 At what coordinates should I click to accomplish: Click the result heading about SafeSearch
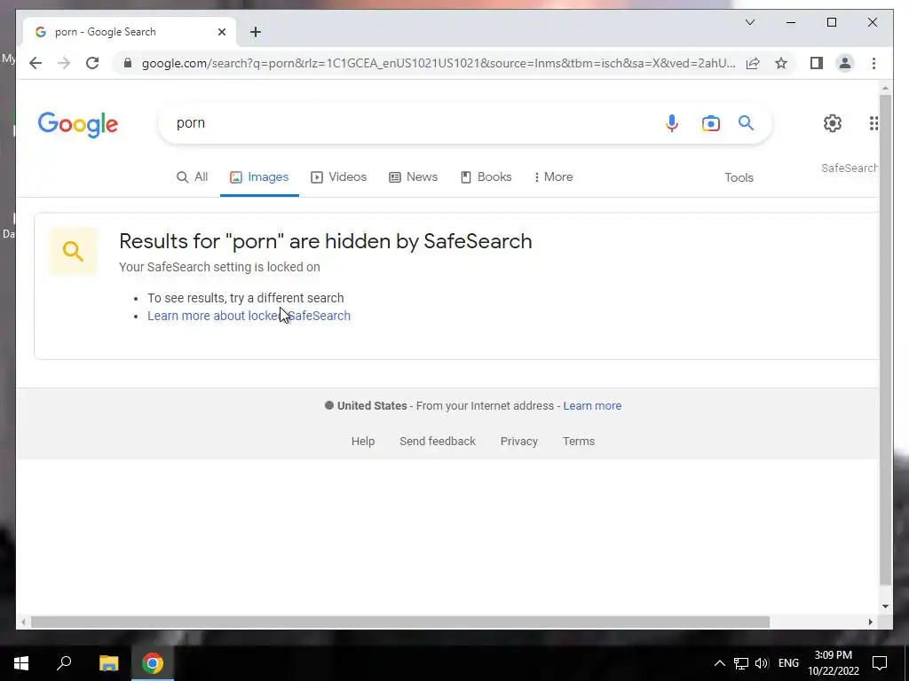click(x=325, y=241)
